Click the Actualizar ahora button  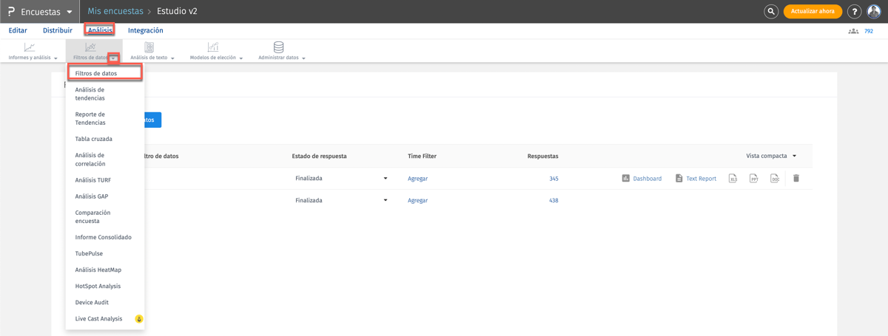click(x=813, y=12)
